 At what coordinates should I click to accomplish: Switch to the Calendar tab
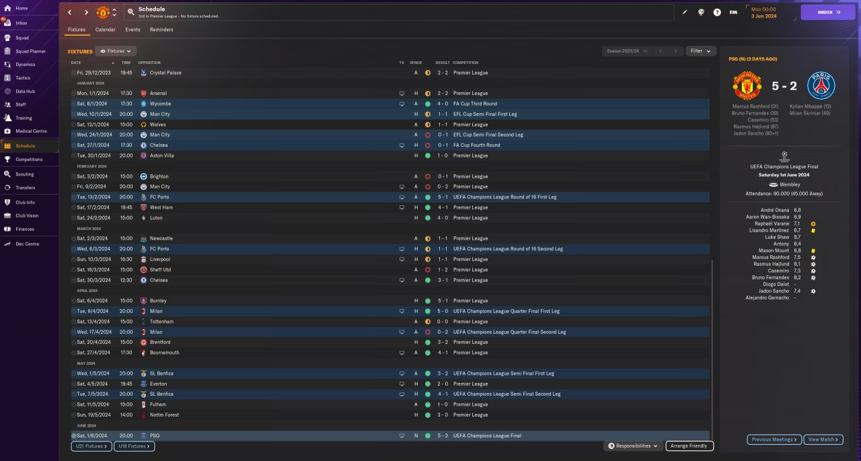tap(105, 30)
